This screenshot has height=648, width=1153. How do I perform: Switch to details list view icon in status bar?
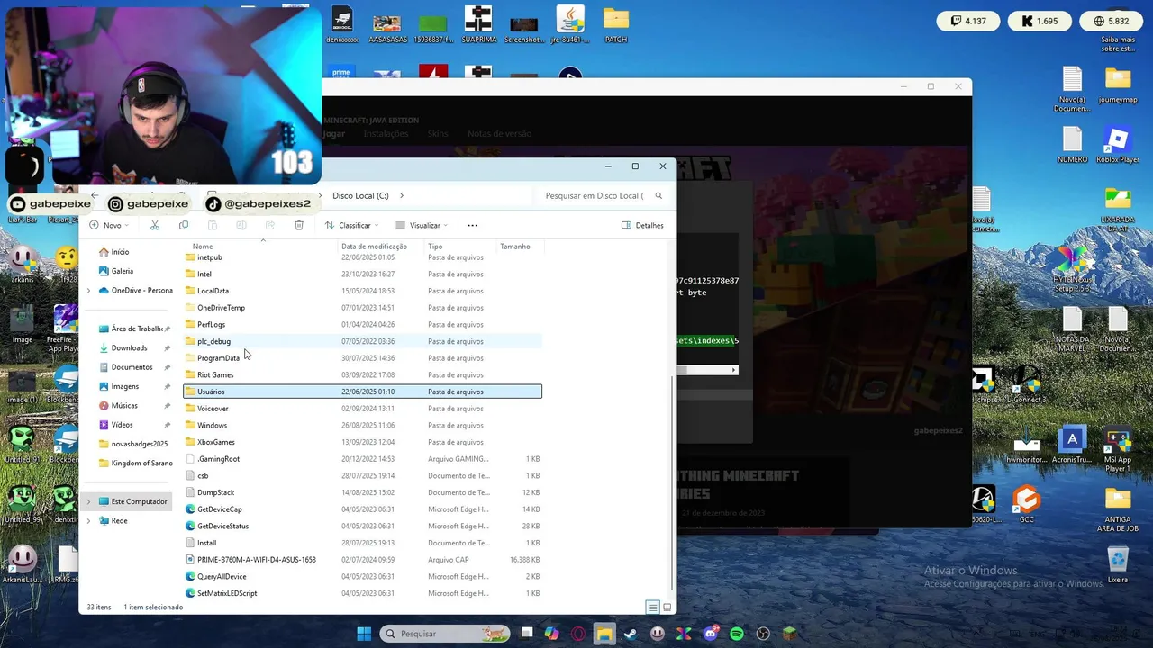click(x=653, y=607)
